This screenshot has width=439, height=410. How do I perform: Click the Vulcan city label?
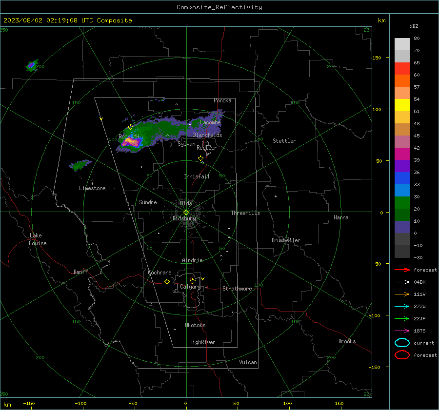(248, 362)
